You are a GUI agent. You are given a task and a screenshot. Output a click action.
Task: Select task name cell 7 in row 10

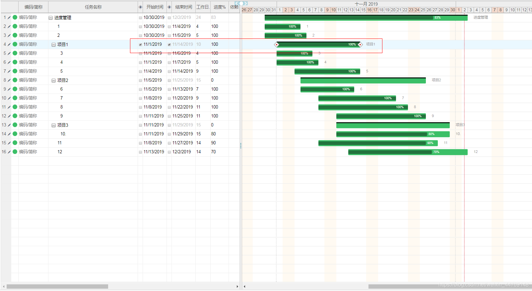[93, 98]
